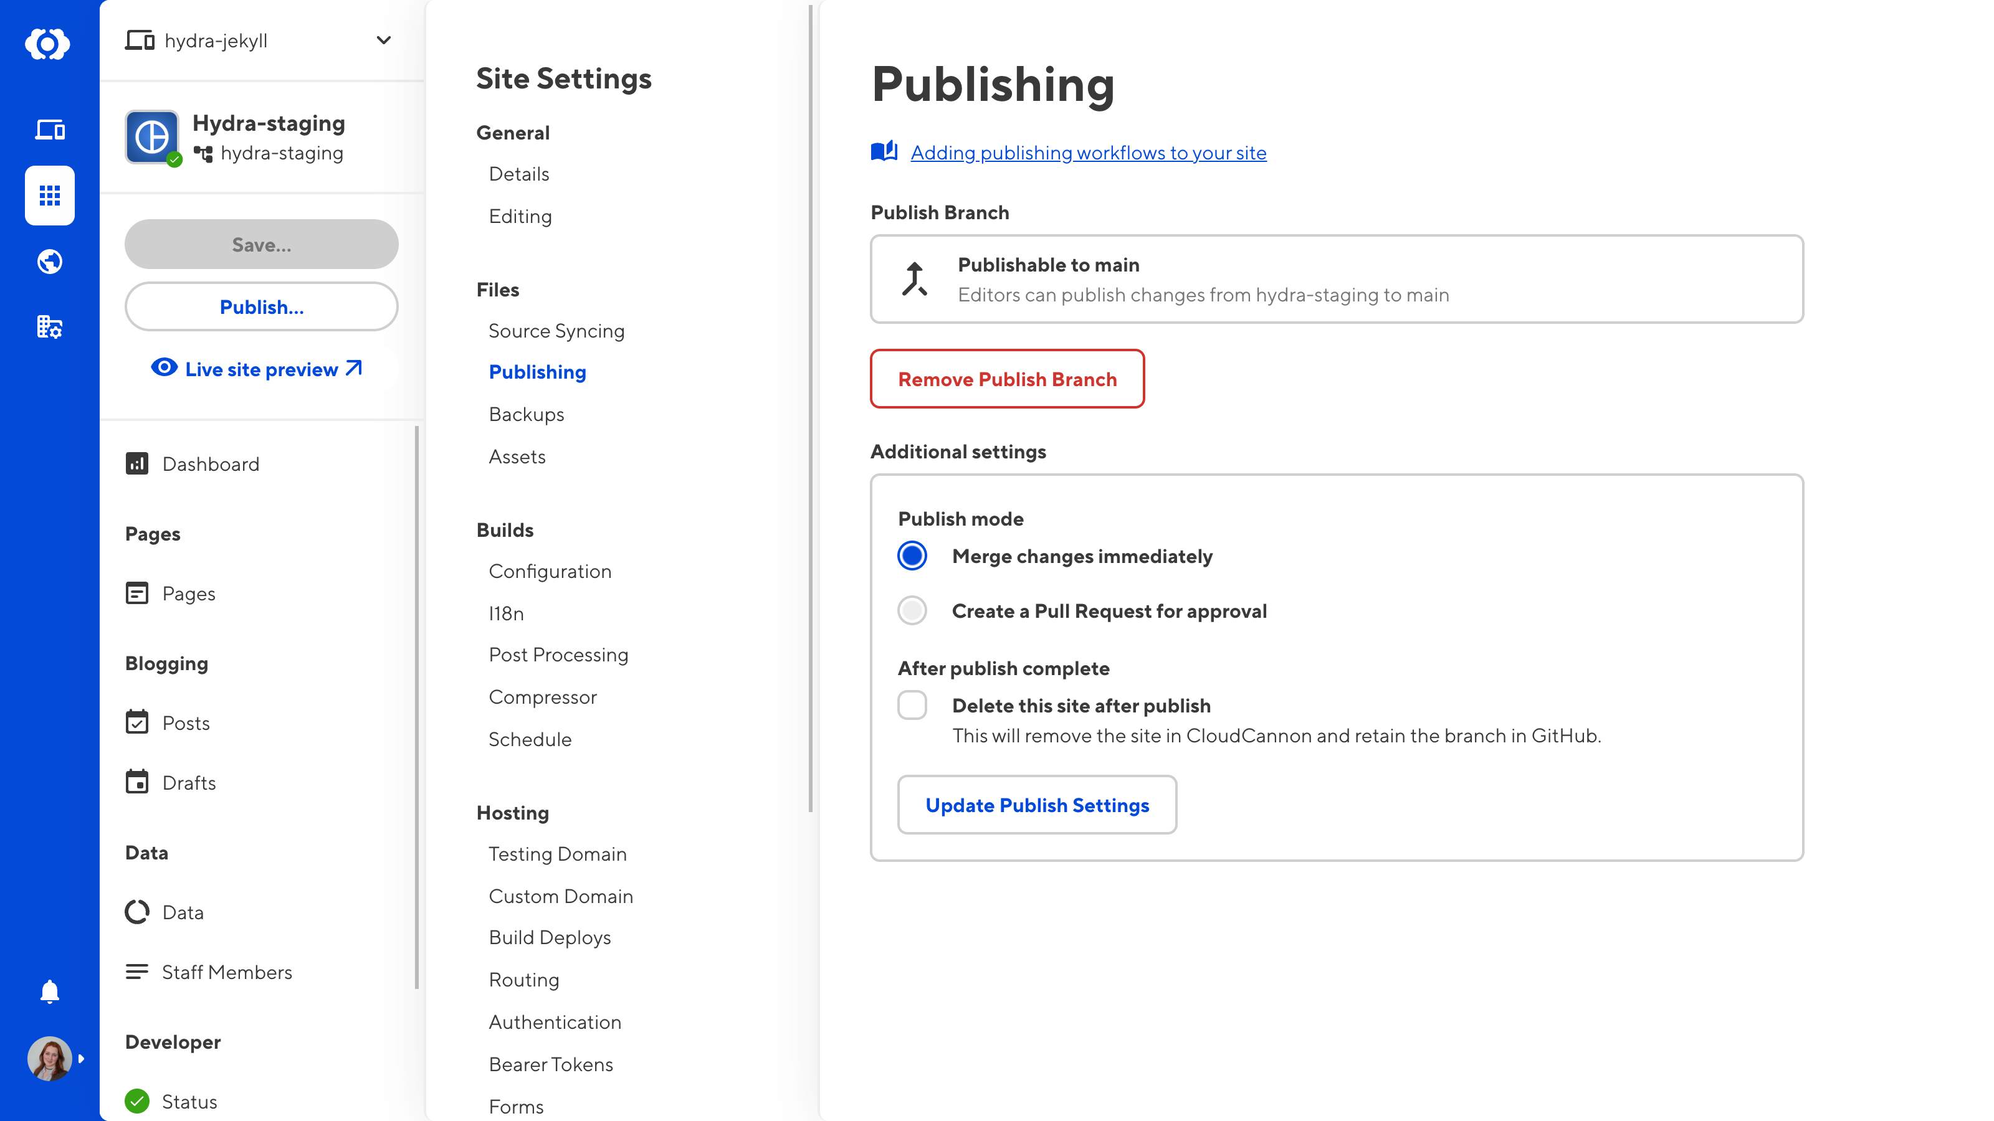Click the Hydra-staging site logo thumbnail
Viewport: 1994px width, 1121px height.
151,137
